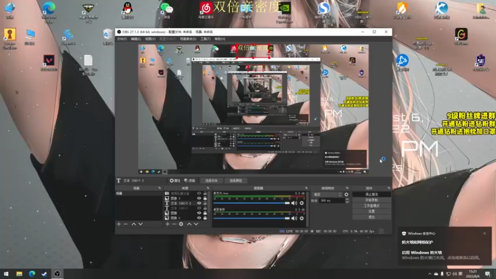496x279 pixels.
Task: Open the Valorant desktop icon
Action: coord(49,63)
